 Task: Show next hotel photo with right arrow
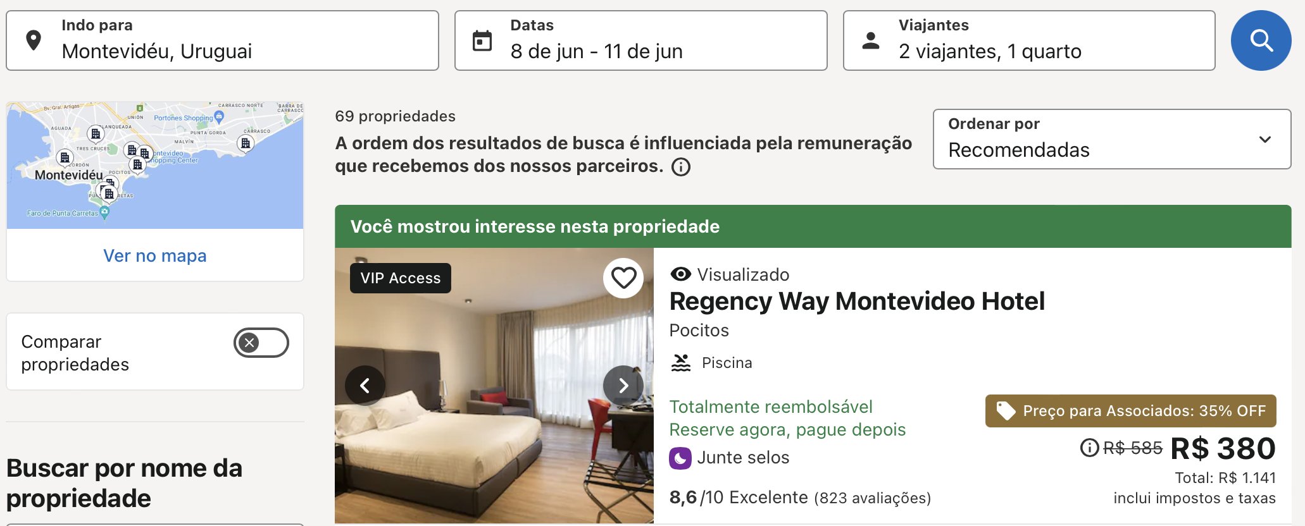coord(623,385)
